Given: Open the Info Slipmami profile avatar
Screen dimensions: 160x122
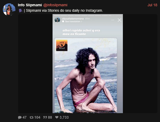Looking at the screenshot, I should (9, 9).
